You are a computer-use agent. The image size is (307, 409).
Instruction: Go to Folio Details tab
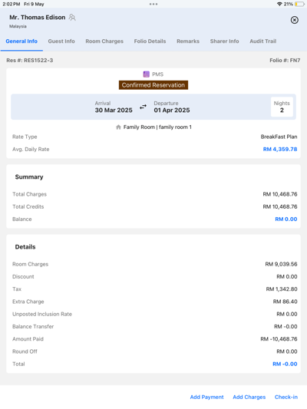[x=150, y=41]
